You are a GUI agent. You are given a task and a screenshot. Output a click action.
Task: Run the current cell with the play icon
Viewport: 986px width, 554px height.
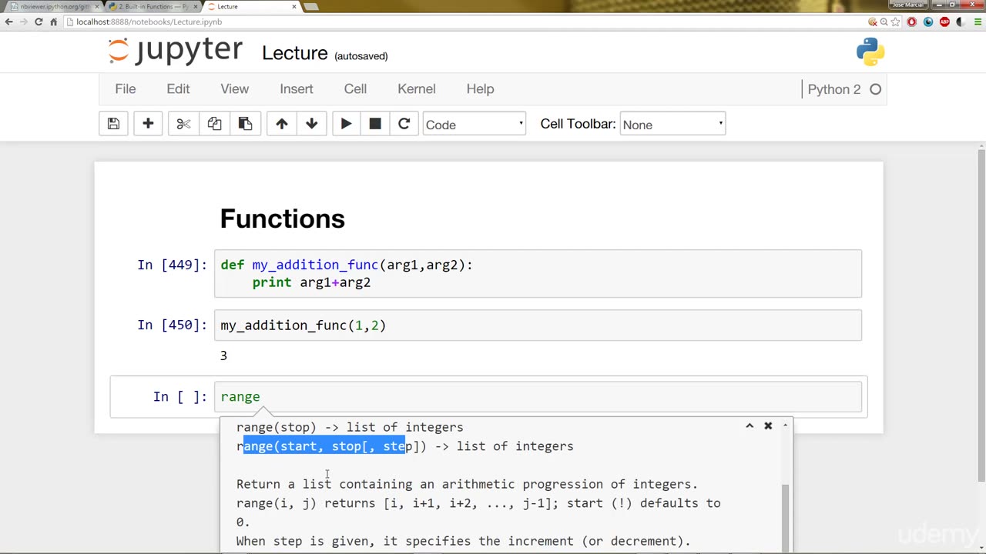tap(346, 124)
